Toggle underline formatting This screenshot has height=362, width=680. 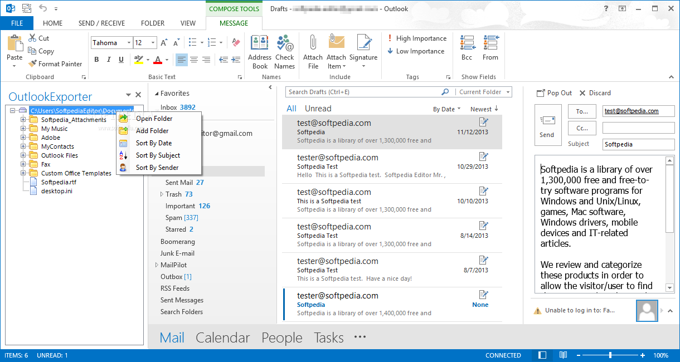(121, 60)
